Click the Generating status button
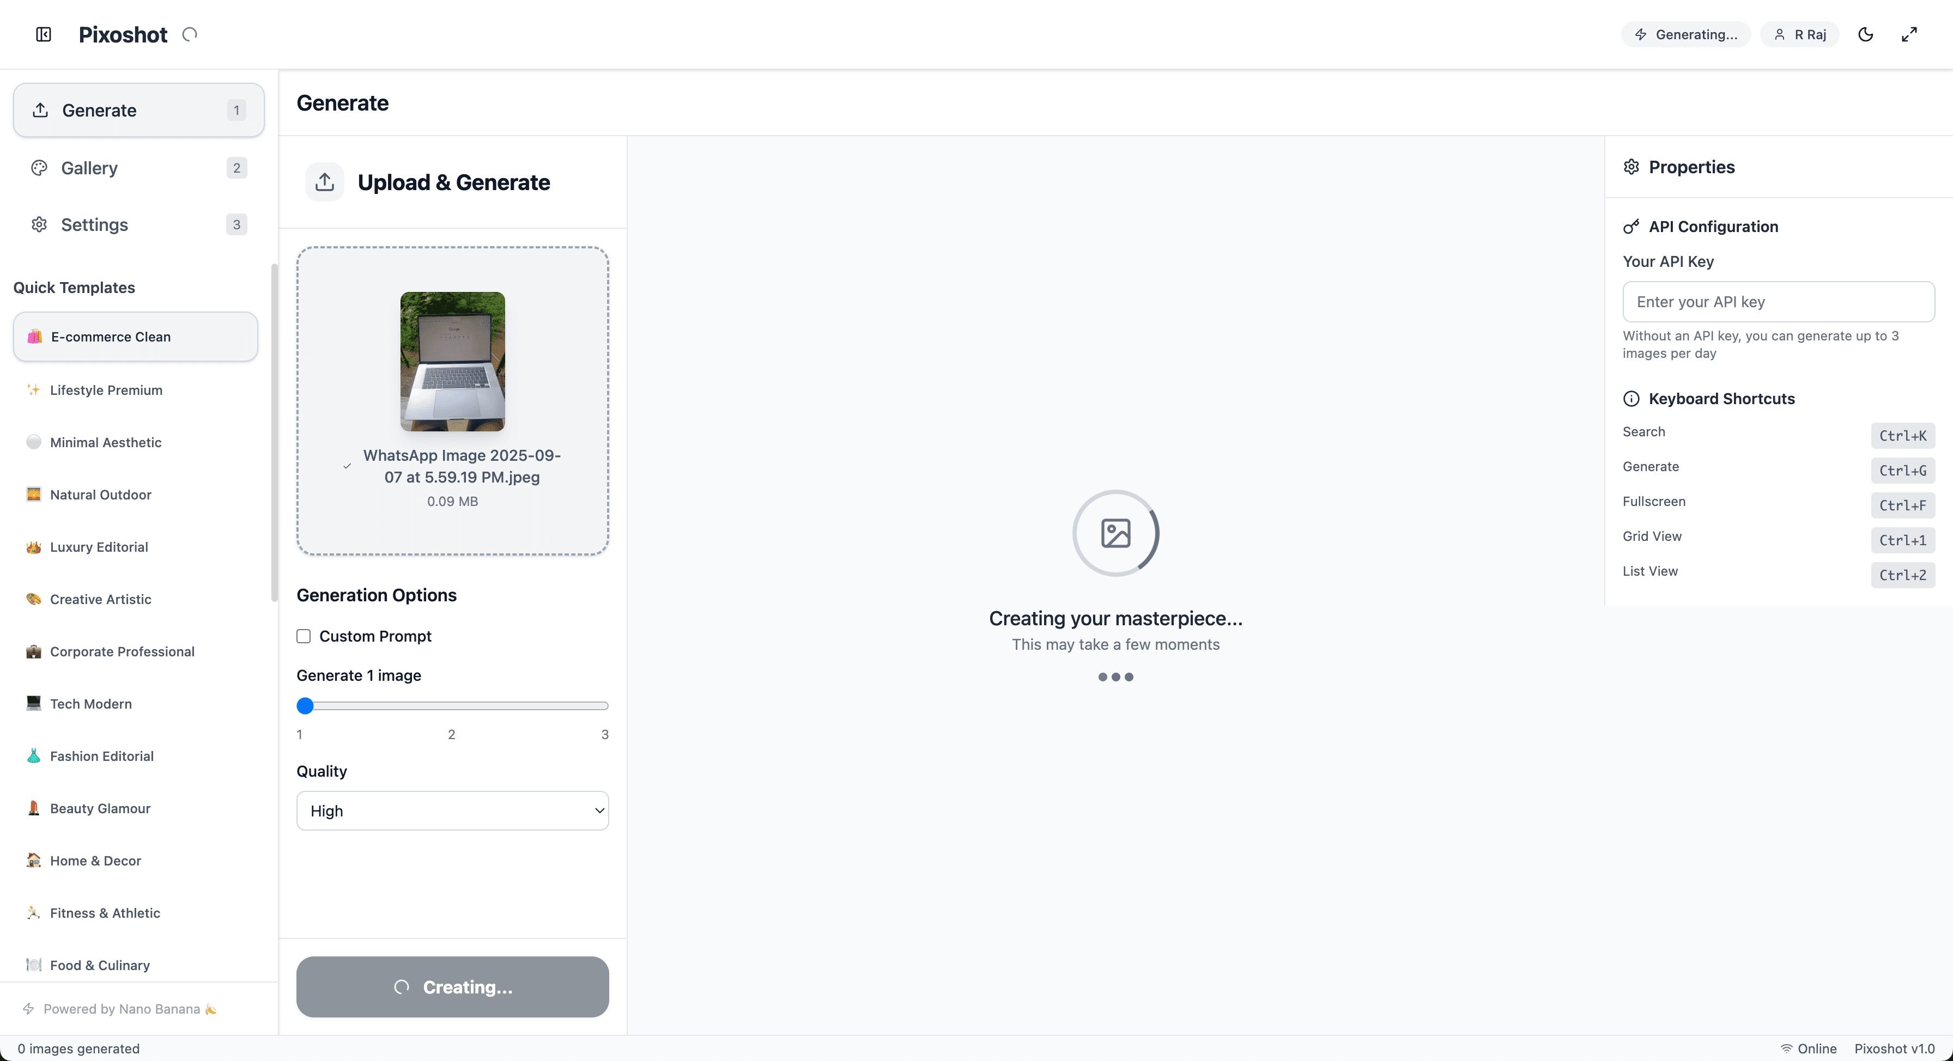Viewport: 1953px width, 1061px height. (x=1685, y=34)
